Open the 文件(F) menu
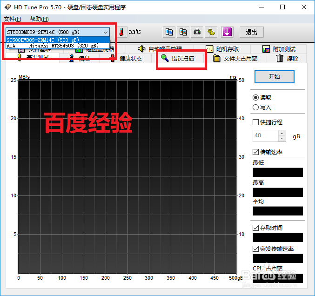 point(12,19)
